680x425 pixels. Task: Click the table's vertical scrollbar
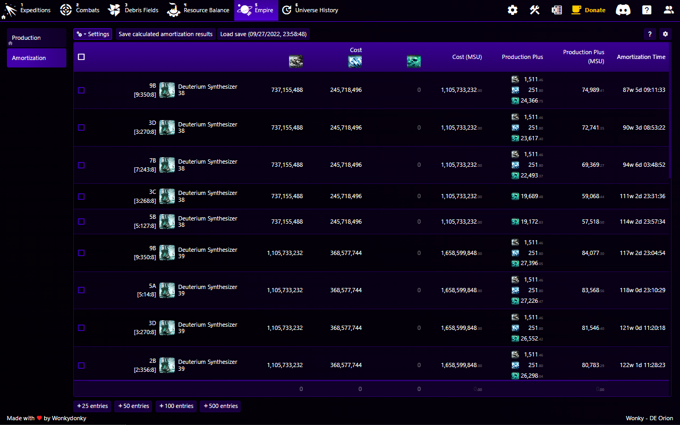point(669,127)
